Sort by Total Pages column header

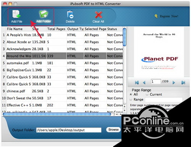click(57, 29)
